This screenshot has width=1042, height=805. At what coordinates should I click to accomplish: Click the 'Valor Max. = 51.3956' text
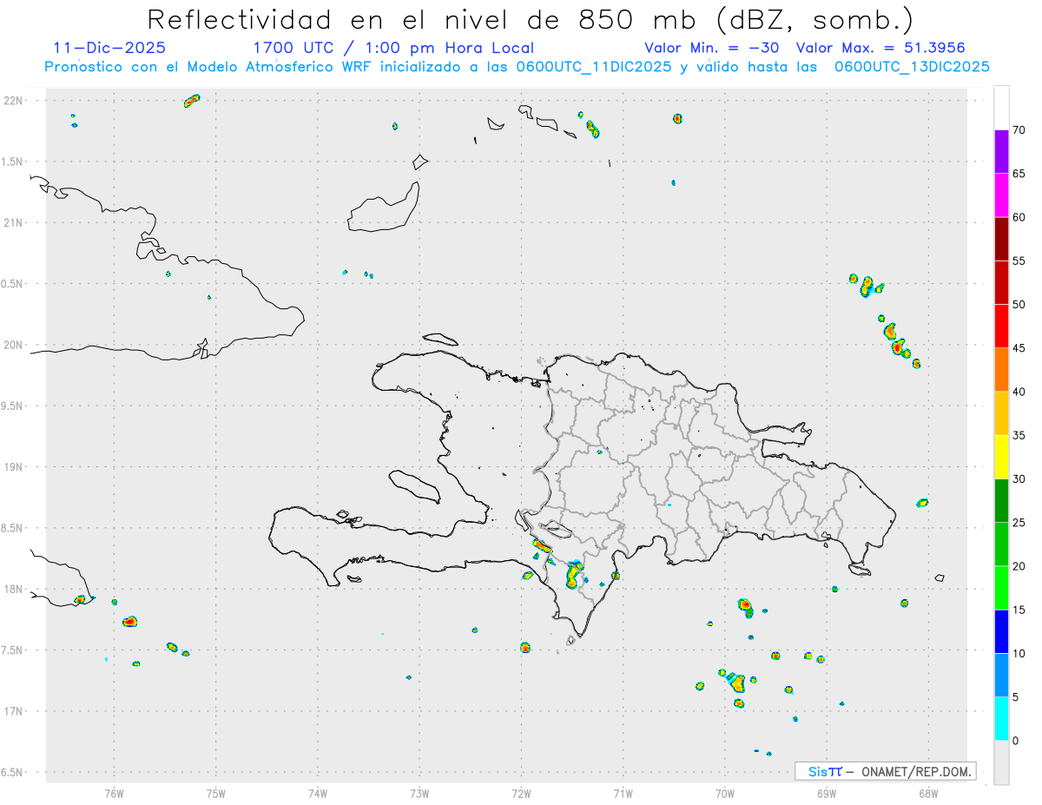[880, 48]
